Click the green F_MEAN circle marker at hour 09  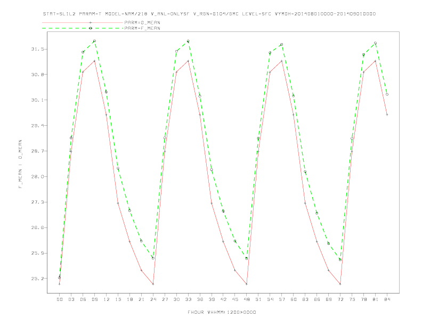[94, 41]
